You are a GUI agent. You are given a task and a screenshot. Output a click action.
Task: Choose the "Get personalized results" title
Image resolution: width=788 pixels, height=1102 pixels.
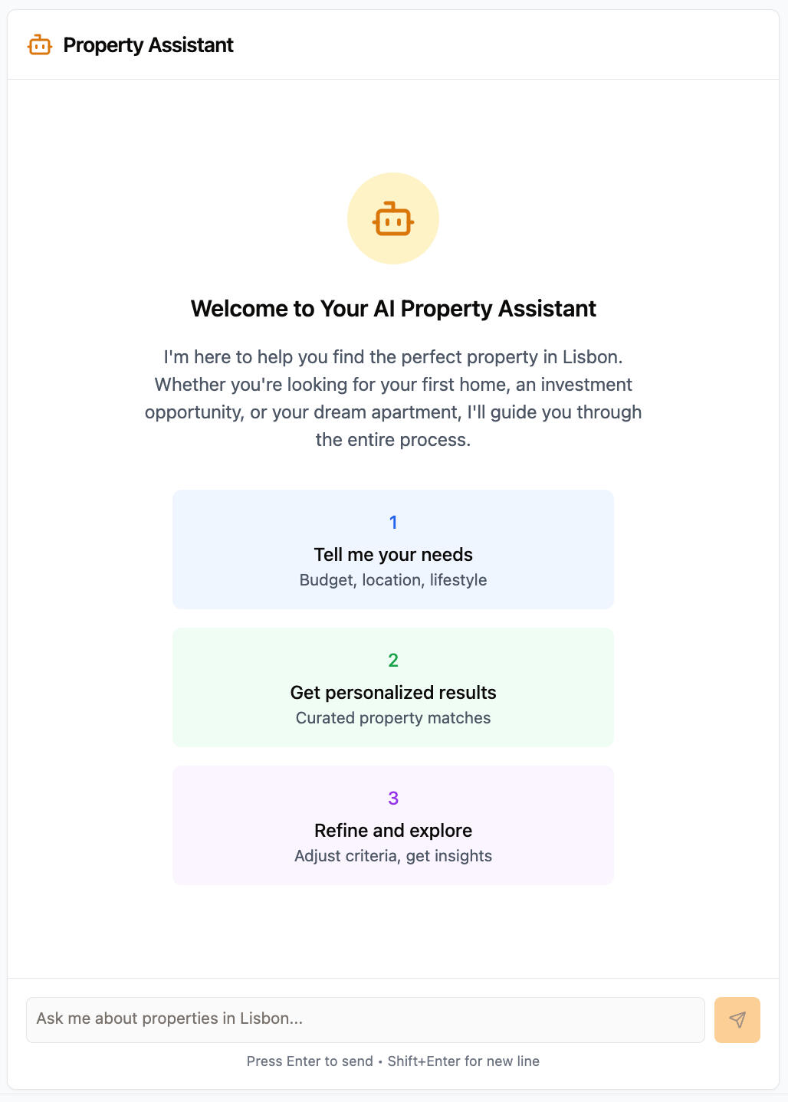[x=393, y=693]
